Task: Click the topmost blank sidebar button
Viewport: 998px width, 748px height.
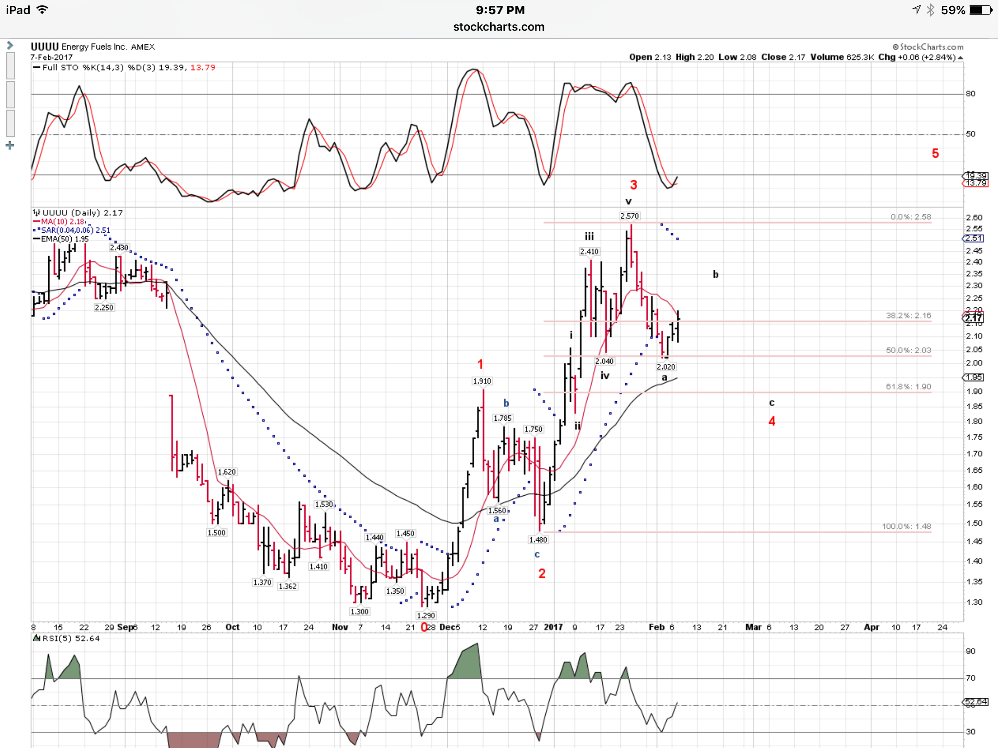Action: pos(10,66)
